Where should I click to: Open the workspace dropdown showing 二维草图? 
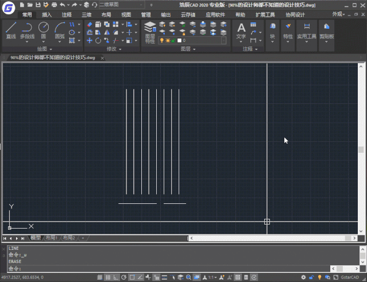pyautogui.click(x=119, y=5)
